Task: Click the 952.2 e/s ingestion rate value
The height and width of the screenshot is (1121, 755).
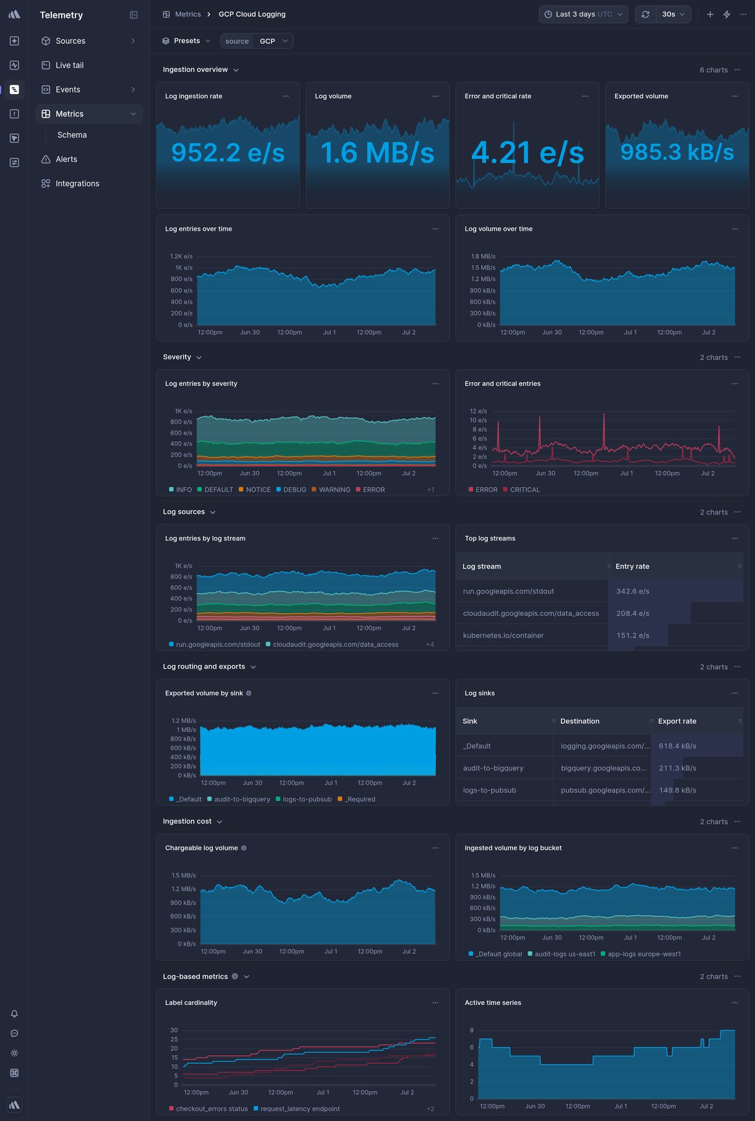Action: click(x=228, y=152)
